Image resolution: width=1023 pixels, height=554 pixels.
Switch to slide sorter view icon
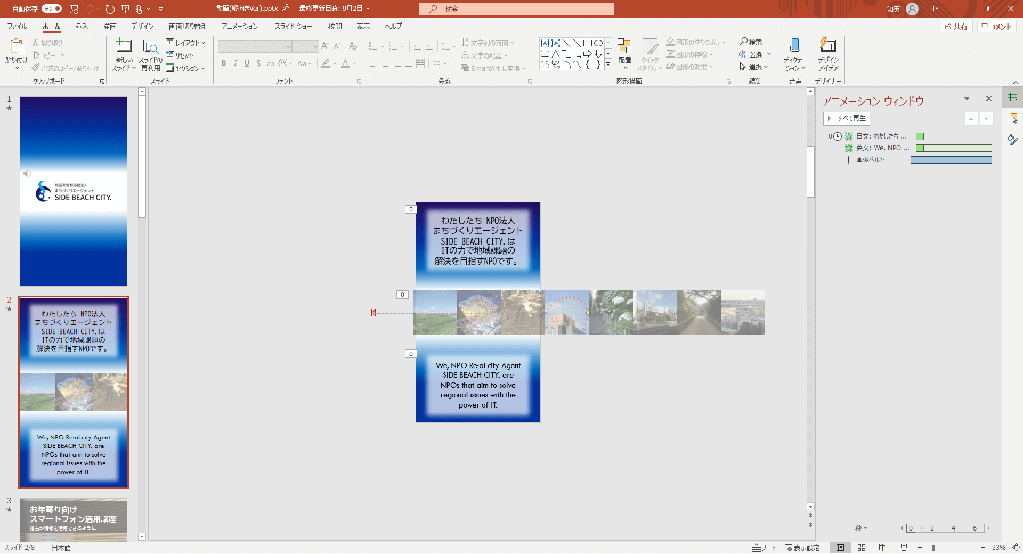point(862,548)
